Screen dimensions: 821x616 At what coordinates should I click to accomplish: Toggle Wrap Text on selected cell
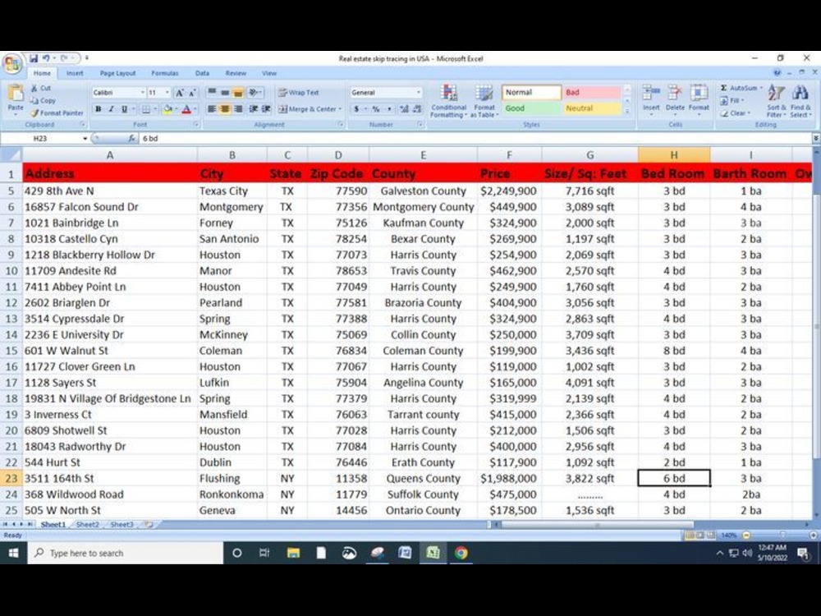click(x=299, y=92)
